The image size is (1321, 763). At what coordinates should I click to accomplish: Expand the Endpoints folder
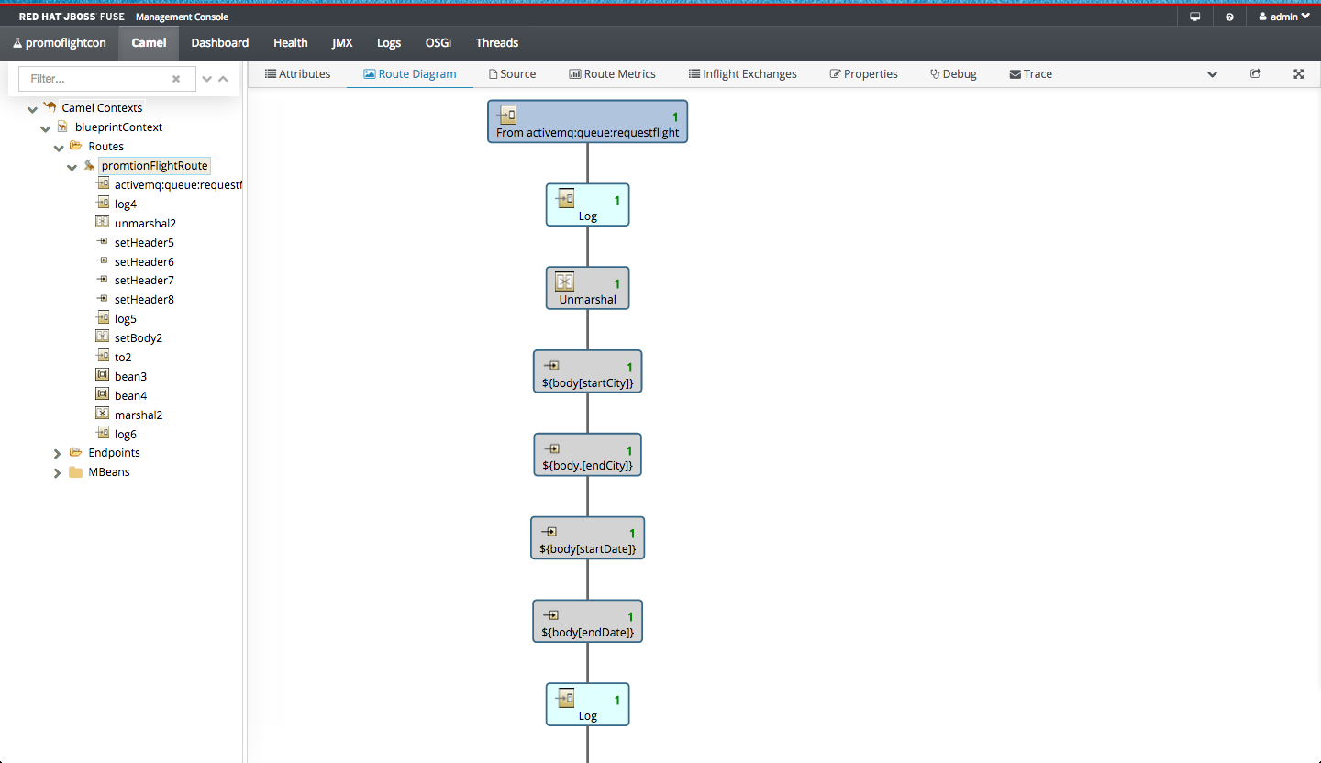[x=58, y=453]
